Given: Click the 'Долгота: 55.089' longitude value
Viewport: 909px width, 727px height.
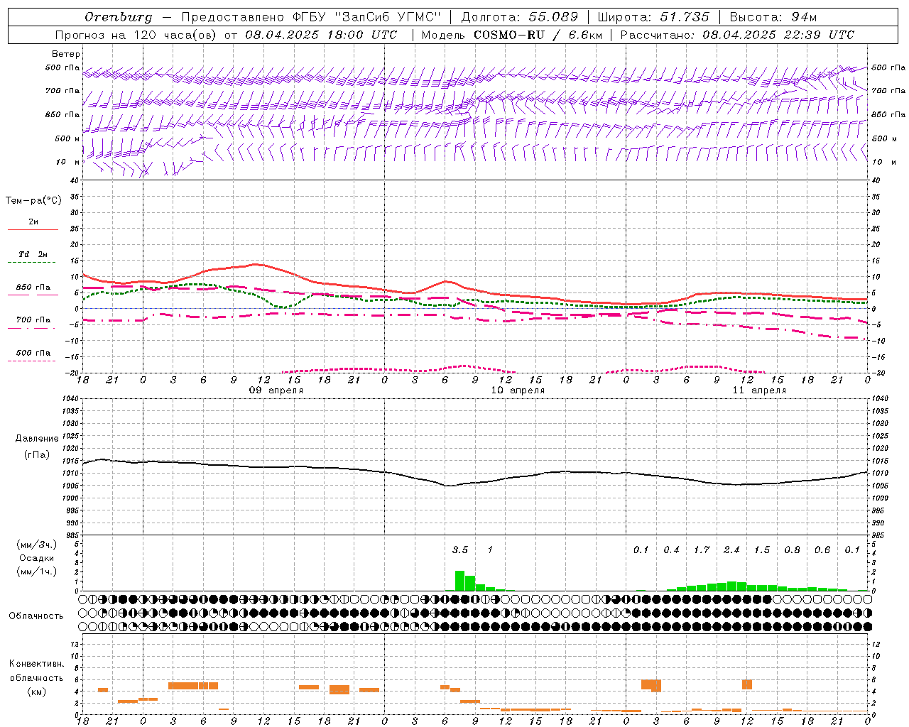Looking at the screenshot, I should pos(519,16).
